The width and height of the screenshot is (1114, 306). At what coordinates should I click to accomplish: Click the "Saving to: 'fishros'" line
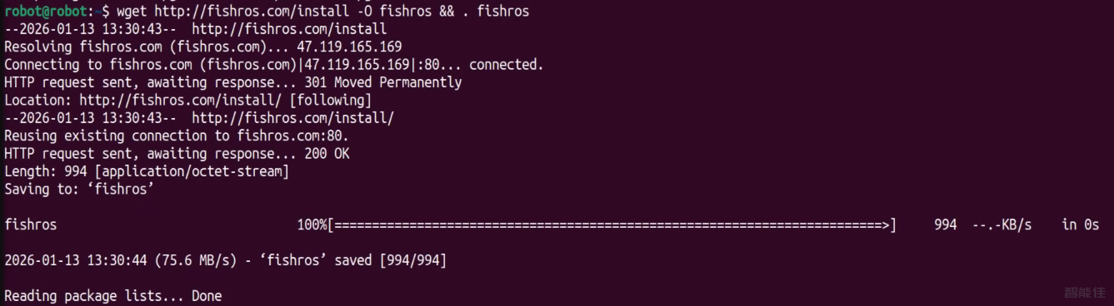(x=79, y=189)
